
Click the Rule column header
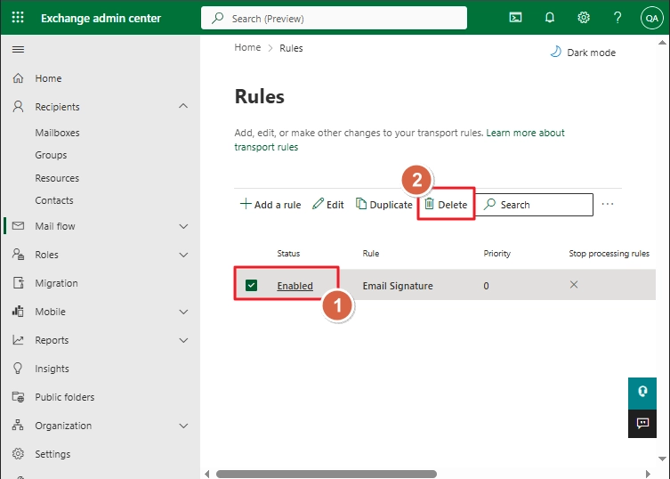[x=371, y=253]
